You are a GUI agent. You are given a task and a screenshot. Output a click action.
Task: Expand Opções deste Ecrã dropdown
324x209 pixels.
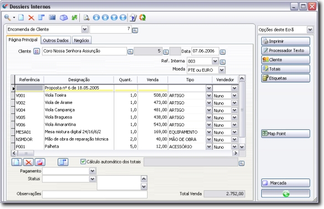310,30
